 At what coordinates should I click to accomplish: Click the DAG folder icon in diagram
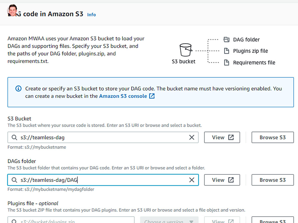[226, 40]
